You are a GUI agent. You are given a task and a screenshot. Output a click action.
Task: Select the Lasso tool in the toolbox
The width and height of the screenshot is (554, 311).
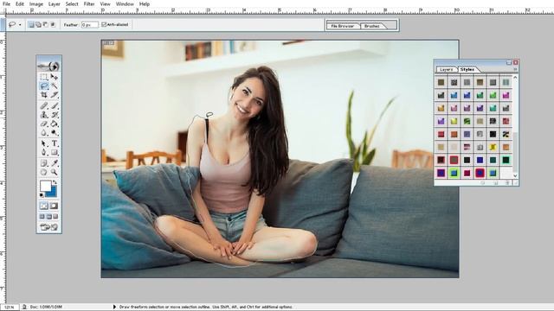click(x=44, y=86)
